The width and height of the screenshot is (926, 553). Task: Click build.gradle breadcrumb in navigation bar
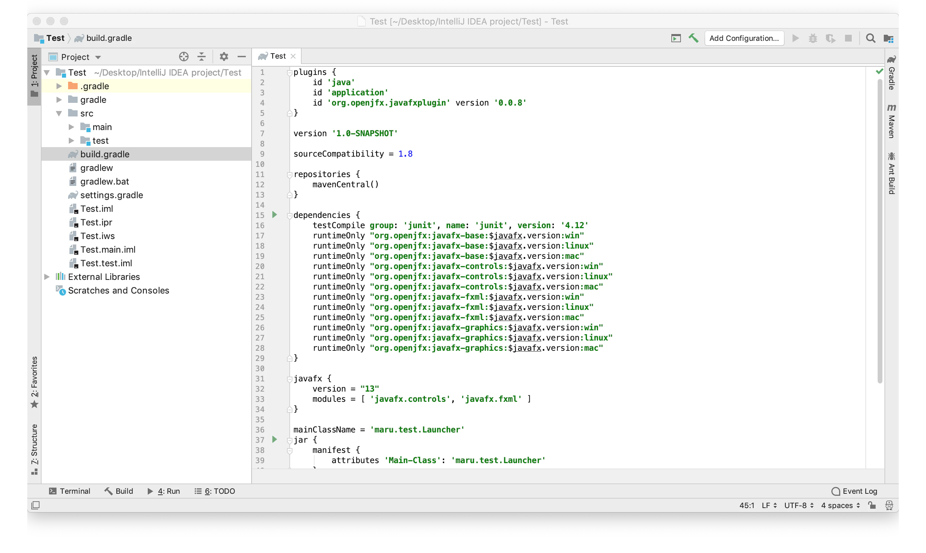[x=103, y=38]
